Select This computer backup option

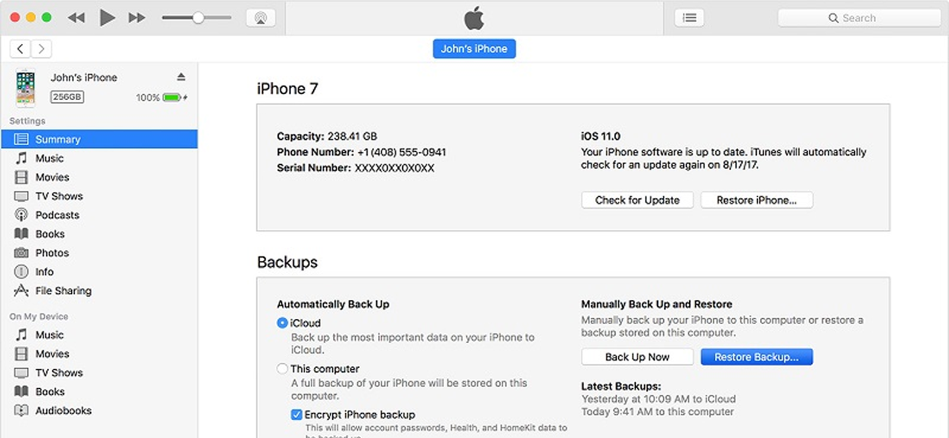(x=282, y=369)
